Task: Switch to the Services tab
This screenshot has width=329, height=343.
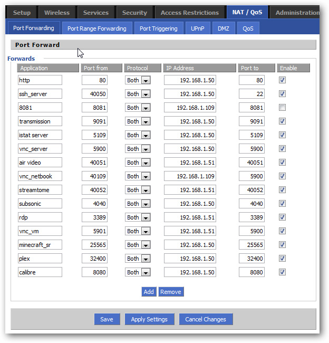Action: coord(96,13)
